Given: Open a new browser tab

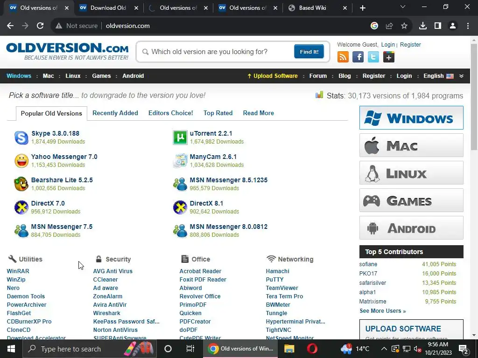Looking at the screenshot, I should [x=362, y=8].
